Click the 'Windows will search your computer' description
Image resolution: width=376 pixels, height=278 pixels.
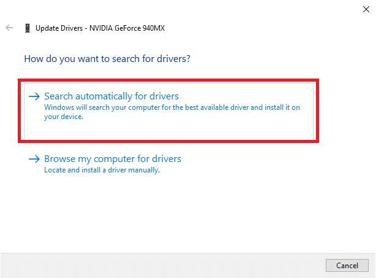[171, 107]
